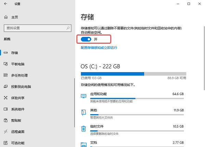Screen dimensions: 205x147
Task: Click the 多任务处理 multitasking icon
Action: coord(6,75)
